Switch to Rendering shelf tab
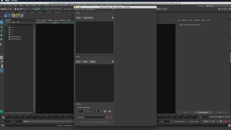This screenshot has height=130, width=231. [57, 12]
